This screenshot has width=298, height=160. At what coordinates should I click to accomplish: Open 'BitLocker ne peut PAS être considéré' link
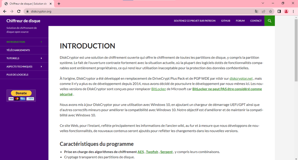click(227, 89)
